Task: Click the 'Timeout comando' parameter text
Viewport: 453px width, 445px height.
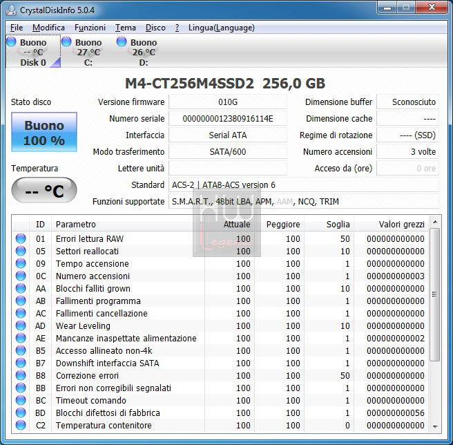Action: 91,400
